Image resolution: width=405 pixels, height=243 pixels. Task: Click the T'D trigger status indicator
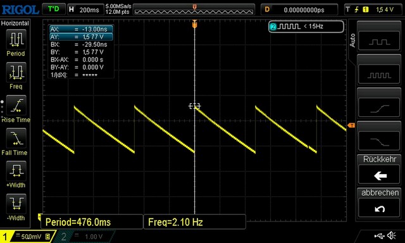pos(53,9)
